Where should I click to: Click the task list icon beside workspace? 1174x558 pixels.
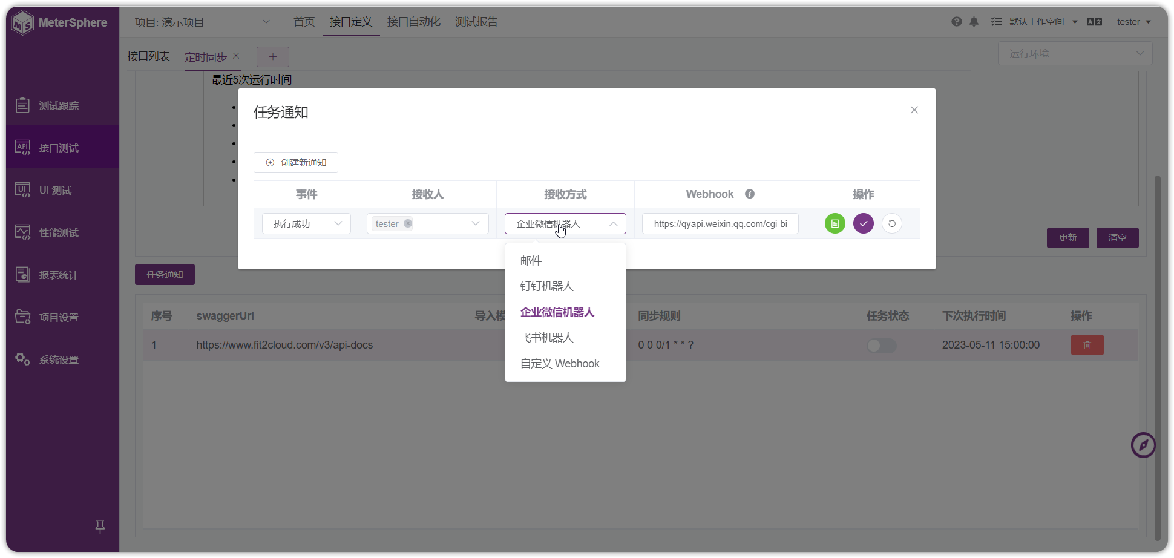tap(997, 22)
